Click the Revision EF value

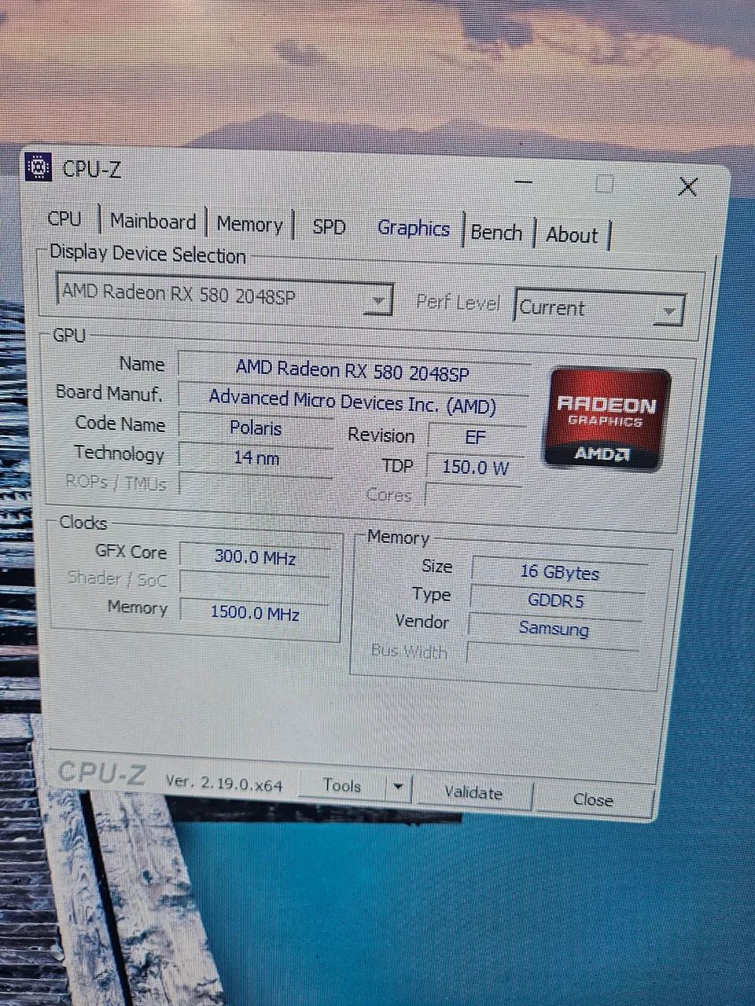pos(475,436)
